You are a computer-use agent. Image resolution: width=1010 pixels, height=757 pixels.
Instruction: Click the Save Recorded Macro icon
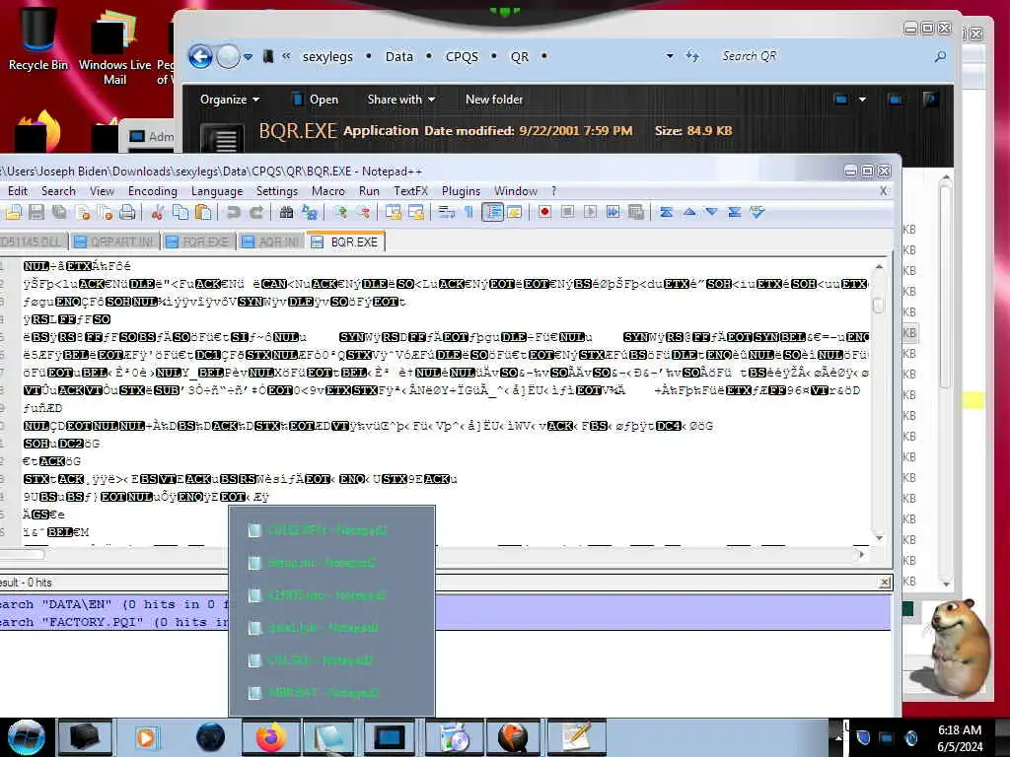click(636, 212)
